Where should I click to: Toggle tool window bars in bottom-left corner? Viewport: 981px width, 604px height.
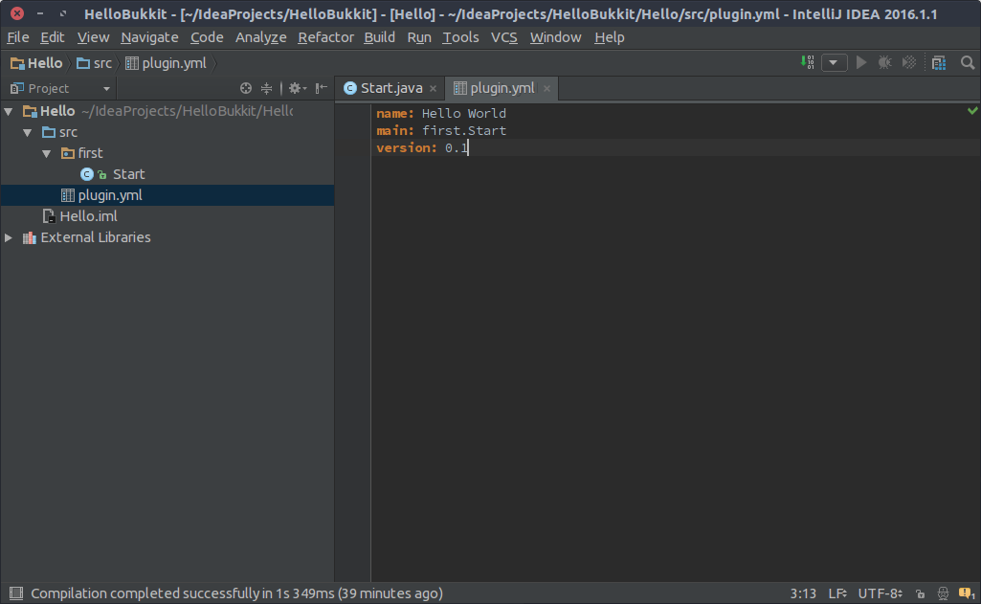pyautogui.click(x=14, y=593)
